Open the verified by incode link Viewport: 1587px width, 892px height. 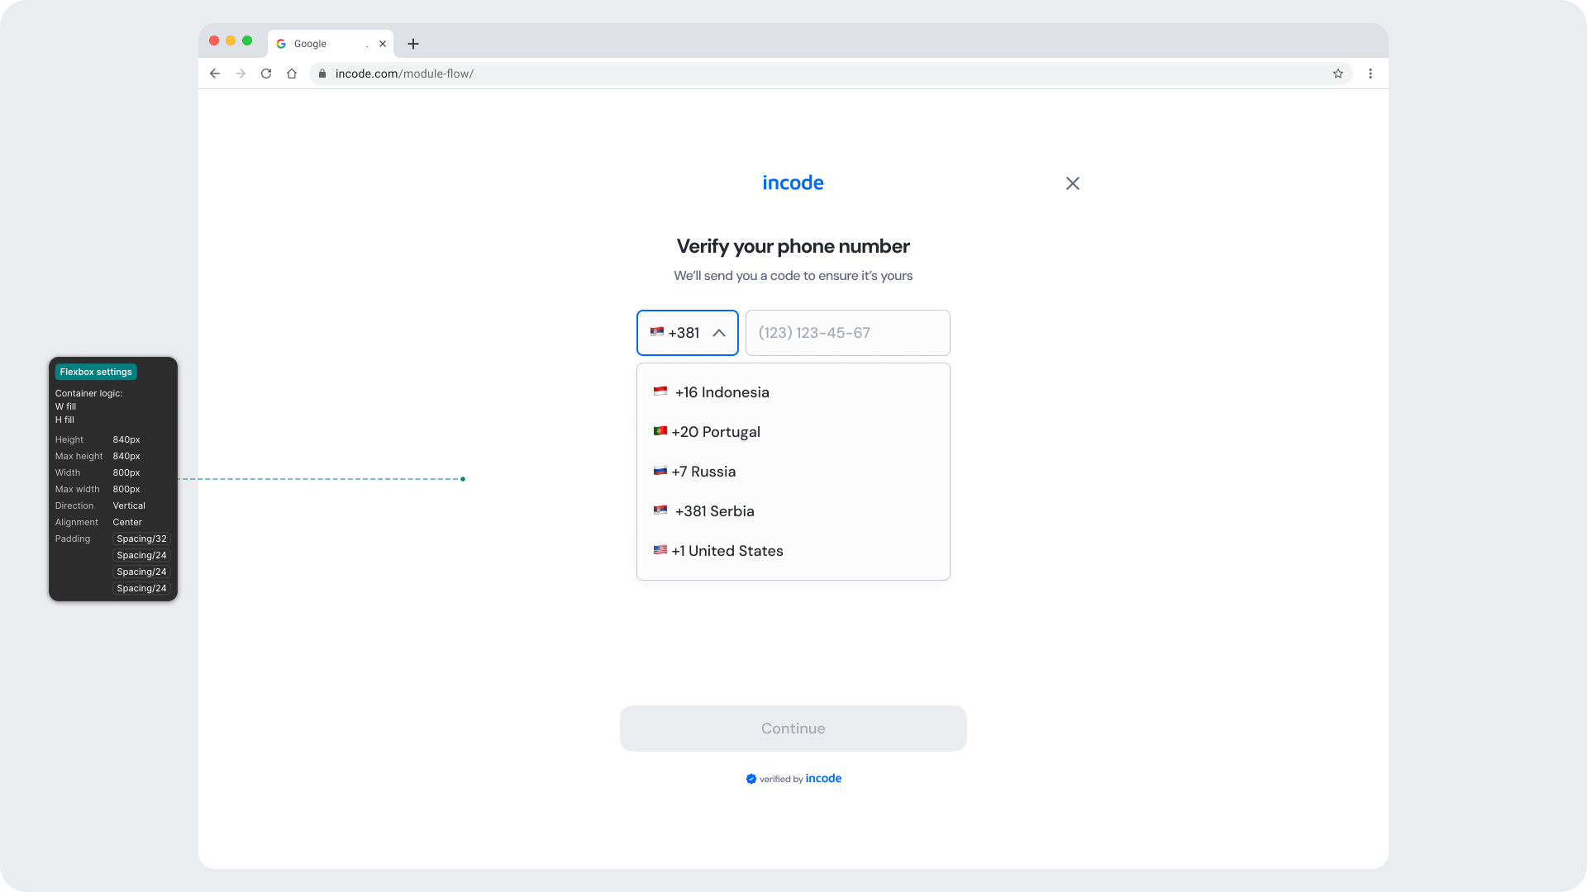point(793,779)
